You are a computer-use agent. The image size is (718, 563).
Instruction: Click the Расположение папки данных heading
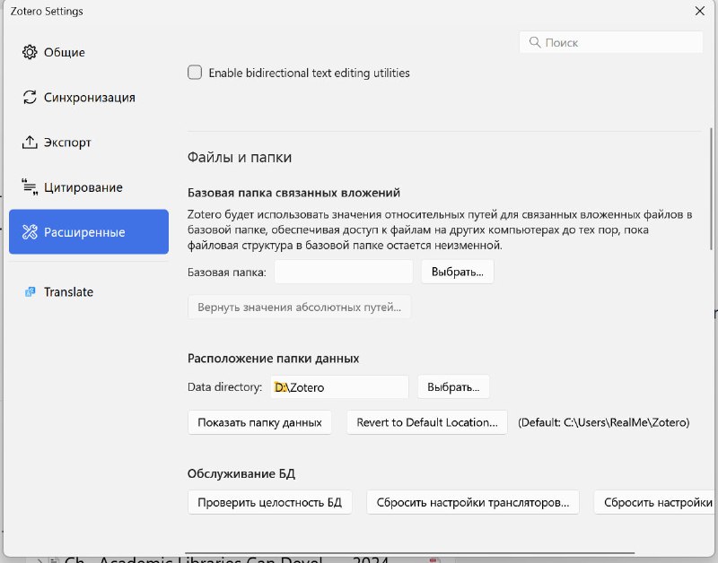(274, 358)
